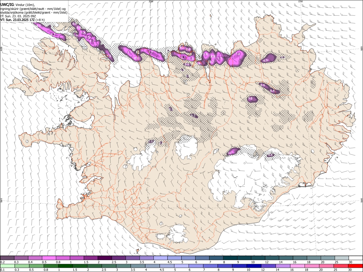The image size is (363, 272).
Task: Click the bright red swatch after 30
Action: (x=355, y=266)
